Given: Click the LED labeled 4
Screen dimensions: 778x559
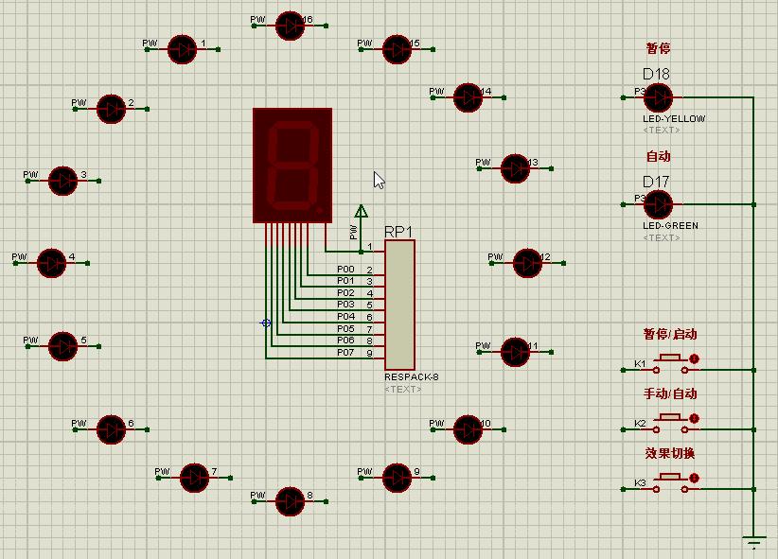Looking at the screenshot, I should click(51, 263).
